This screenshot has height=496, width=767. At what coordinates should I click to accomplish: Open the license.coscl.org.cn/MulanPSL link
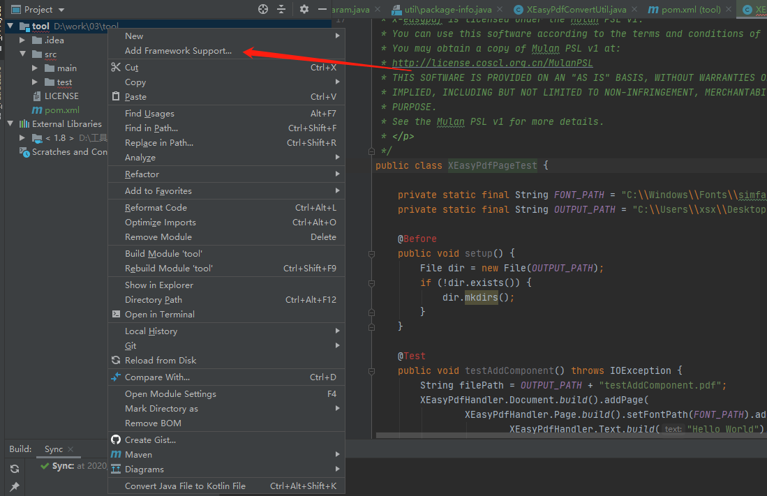(x=492, y=63)
